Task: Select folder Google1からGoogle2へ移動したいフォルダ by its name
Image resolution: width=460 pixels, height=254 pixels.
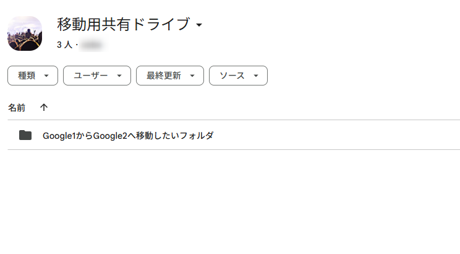Action: tap(128, 136)
